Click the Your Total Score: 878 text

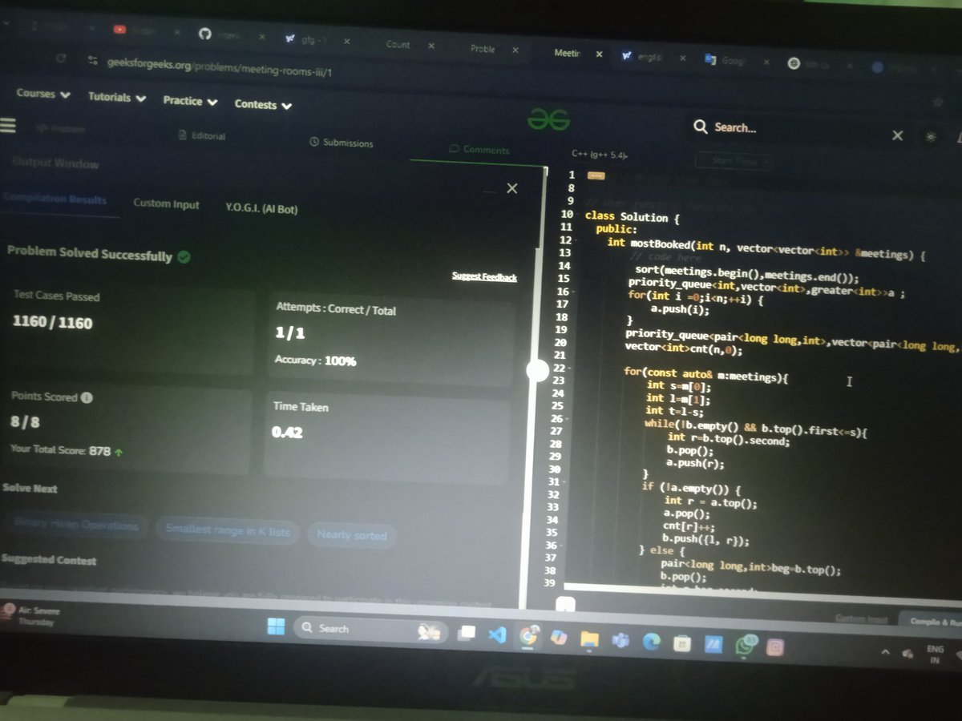pyautogui.click(x=60, y=450)
